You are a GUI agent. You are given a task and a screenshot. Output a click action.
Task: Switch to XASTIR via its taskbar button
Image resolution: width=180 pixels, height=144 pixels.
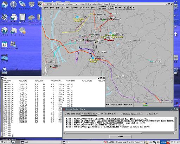coord(124,142)
